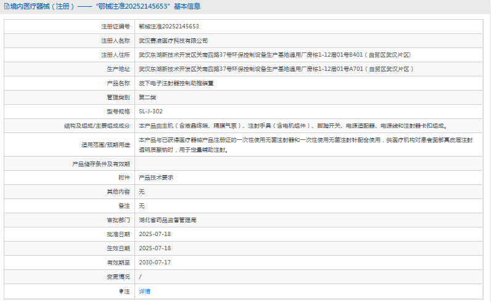Click the production address ending A701

(x=276, y=69)
